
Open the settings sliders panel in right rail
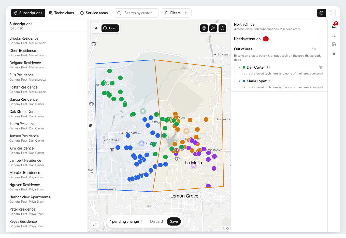[334, 35]
